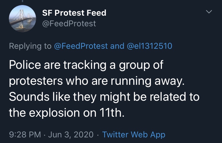Open the tweet options chevron menu

209,12
